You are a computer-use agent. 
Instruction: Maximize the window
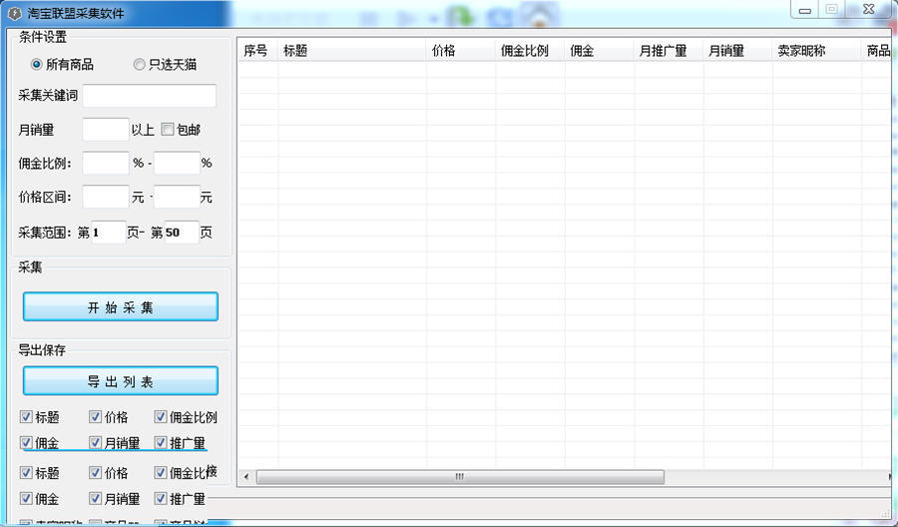click(831, 9)
